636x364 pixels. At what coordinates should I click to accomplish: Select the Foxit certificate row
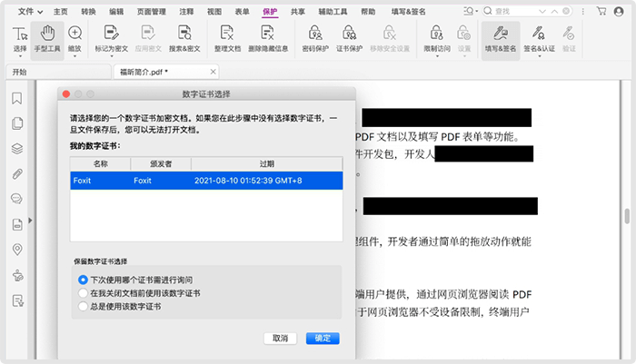coord(206,181)
